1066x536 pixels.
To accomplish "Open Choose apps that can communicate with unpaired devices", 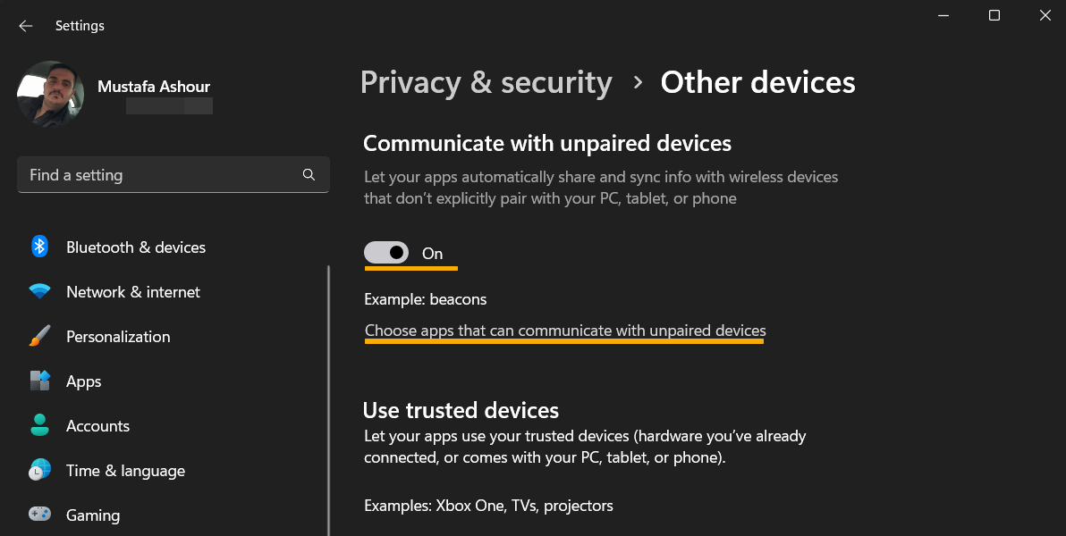I will pos(564,331).
